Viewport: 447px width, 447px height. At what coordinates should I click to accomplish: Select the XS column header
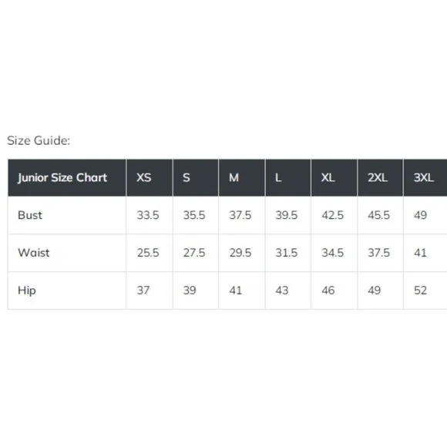click(150, 177)
